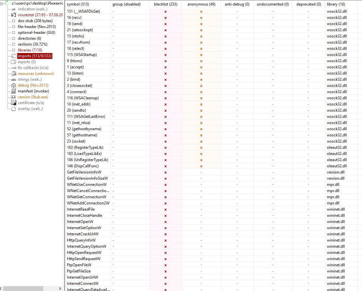This screenshot has width=362, height=291.
Task: Click the debug bug icon
Action: click(x=14, y=85)
